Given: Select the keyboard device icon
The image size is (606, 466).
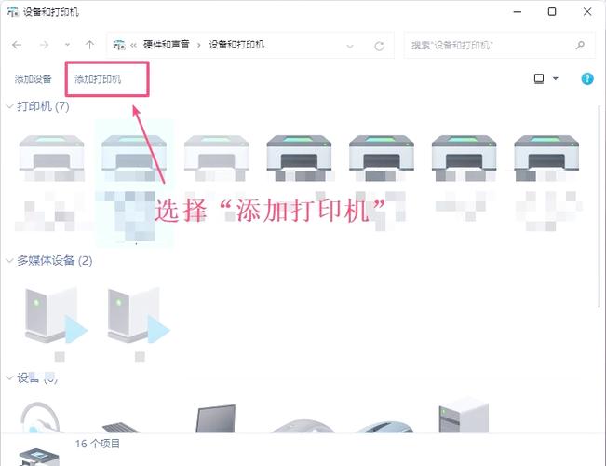Looking at the screenshot, I should [121, 427].
